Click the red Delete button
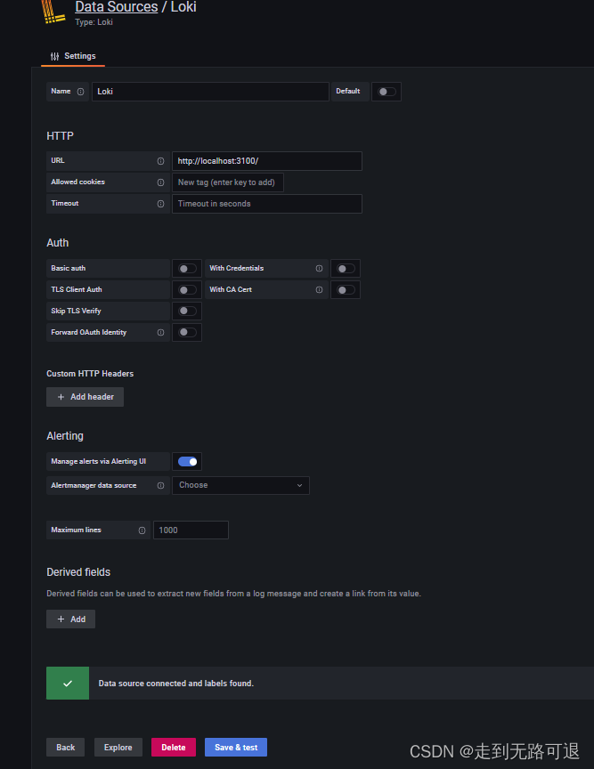 pos(174,747)
